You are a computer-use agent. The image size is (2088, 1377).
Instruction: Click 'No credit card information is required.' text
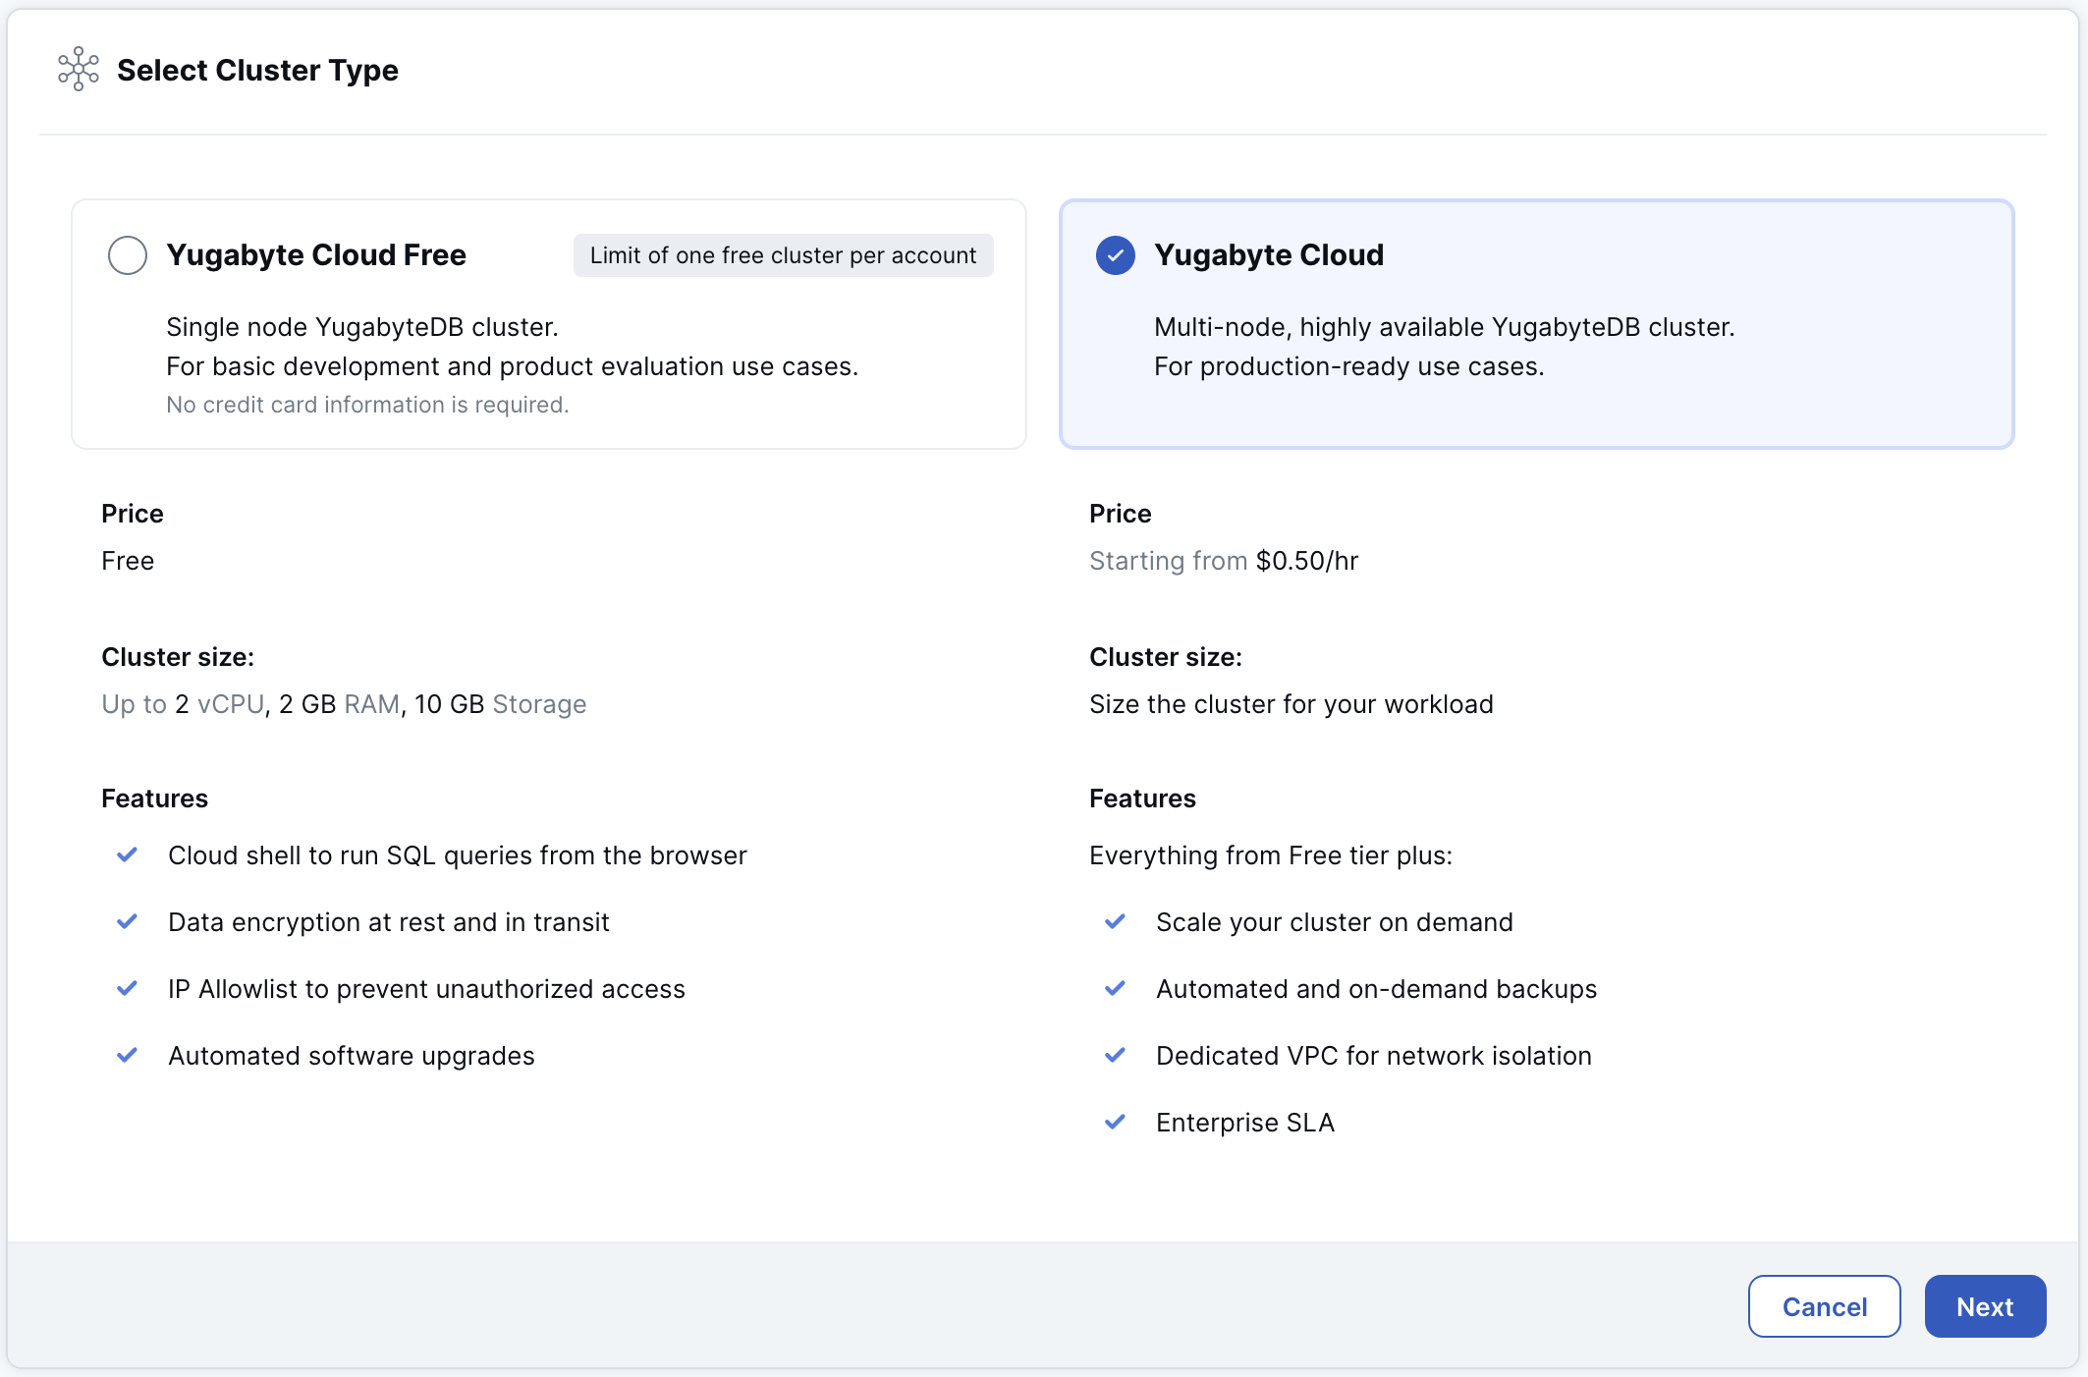pyautogui.click(x=367, y=405)
